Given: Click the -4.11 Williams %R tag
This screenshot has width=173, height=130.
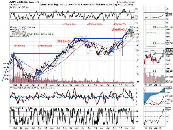Looking at the screenshot, I should pos(168,108).
